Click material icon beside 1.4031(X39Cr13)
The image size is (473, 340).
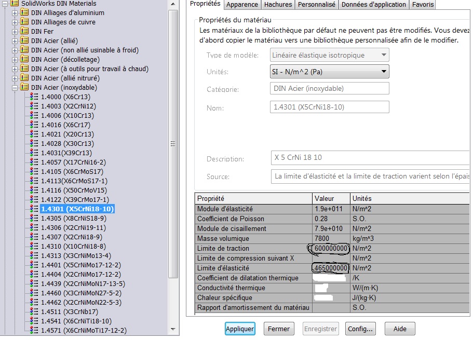click(x=34, y=153)
